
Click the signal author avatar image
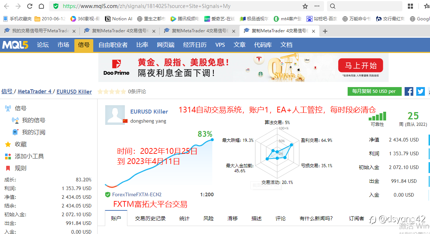coord(115,115)
